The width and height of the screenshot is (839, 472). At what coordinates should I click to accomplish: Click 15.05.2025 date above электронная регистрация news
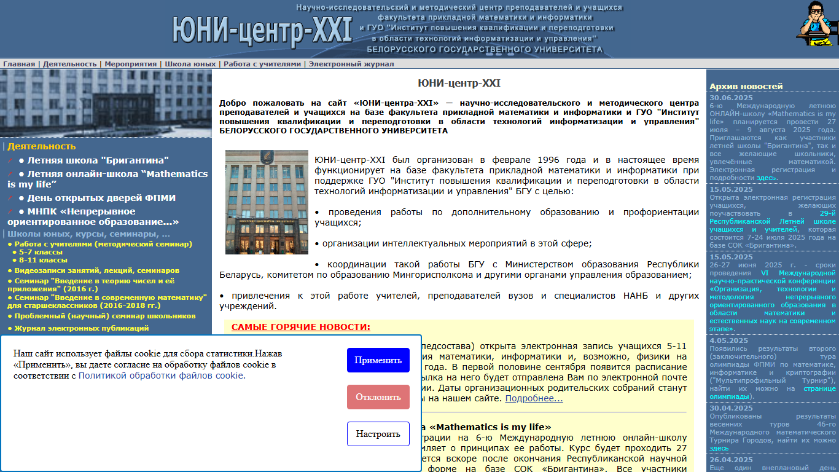click(731, 189)
